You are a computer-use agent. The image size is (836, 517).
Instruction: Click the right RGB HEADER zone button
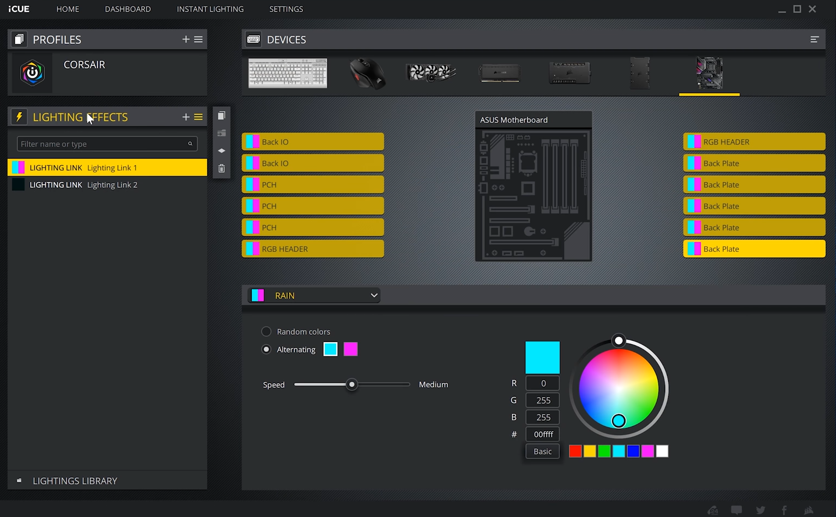click(754, 142)
